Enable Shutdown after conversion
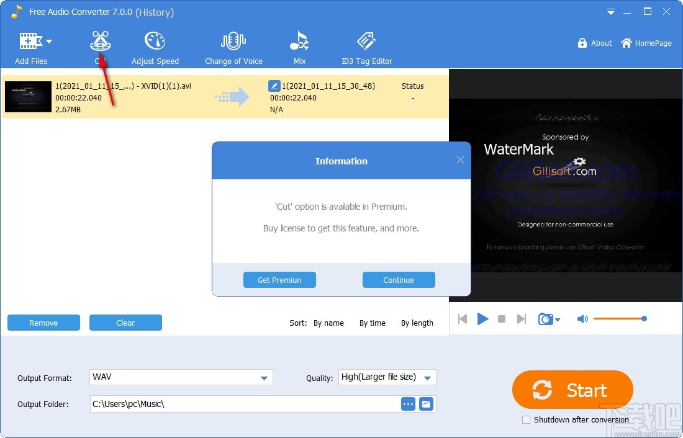 click(527, 419)
